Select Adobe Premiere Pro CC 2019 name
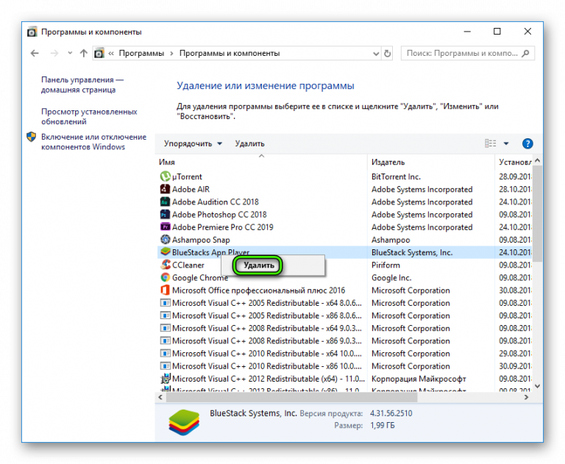 (222, 227)
